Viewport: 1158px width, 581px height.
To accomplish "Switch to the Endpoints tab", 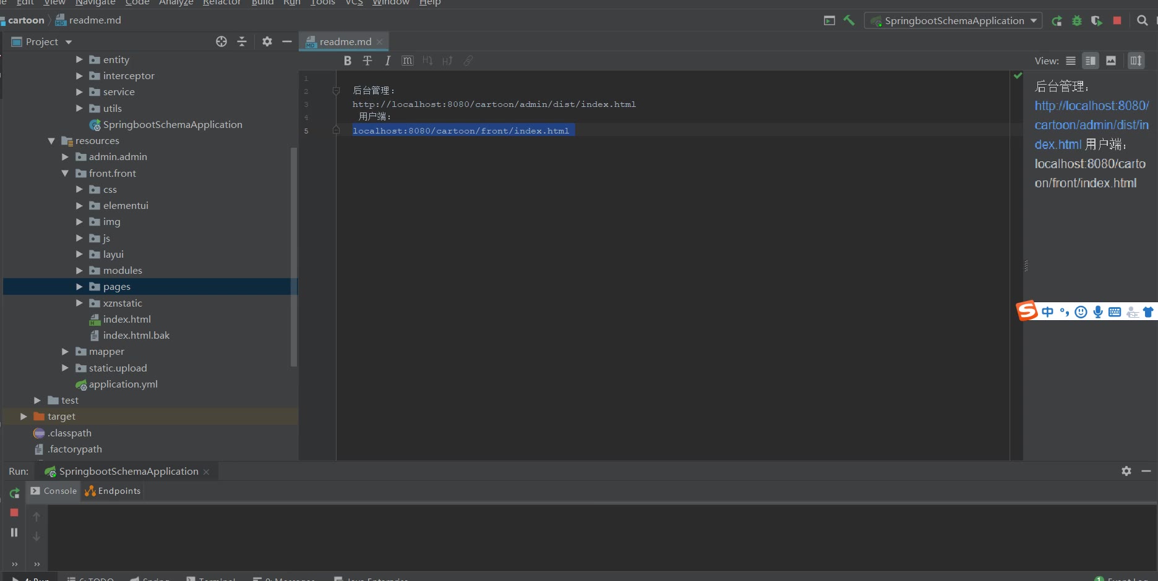I will click(x=113, y=491).
